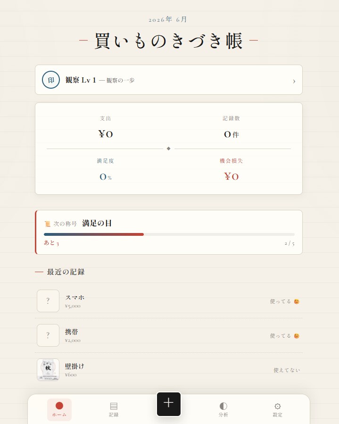
Task: Click the 設定 gear icon
Action: click(x=277, y=406)
